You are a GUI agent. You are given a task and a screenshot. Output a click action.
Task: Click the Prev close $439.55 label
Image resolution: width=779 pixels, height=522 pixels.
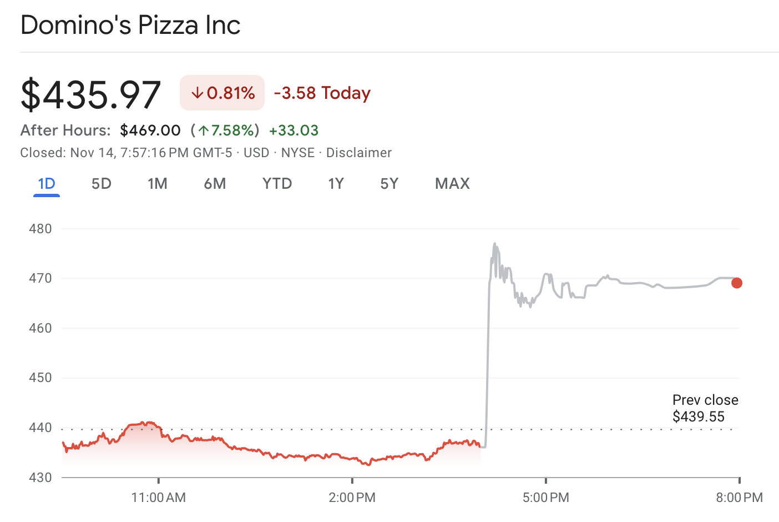[705, 408]
